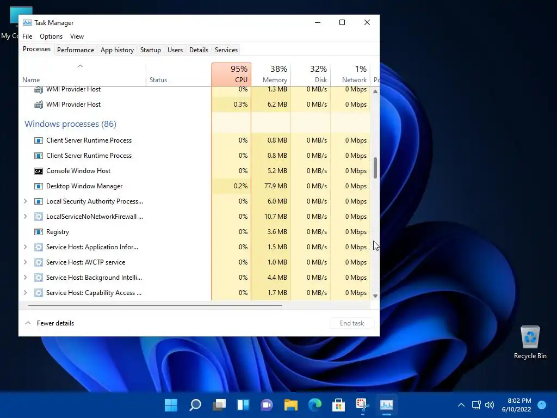Expand Local Security Authority Process row
Image resolution: width=557 pixels, height=418 pixels.
point(25,201)
